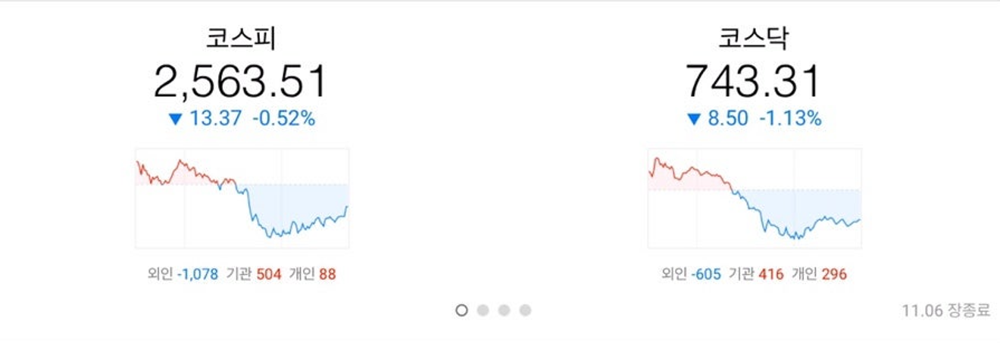Screen dimensions: 1000x343
Task: Click the KOSPI value 2,563.51
Action: 241,81
